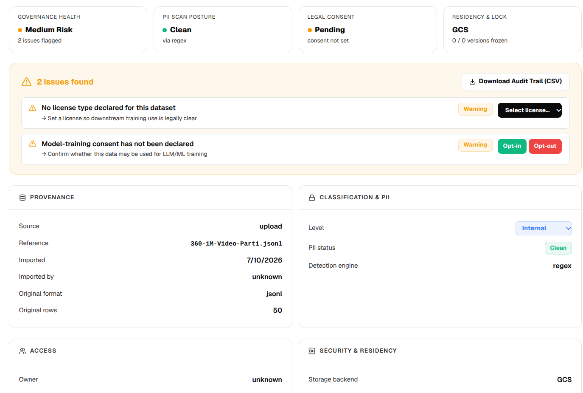
Task: Open the Governance Health card
Action: click(78, 29)
